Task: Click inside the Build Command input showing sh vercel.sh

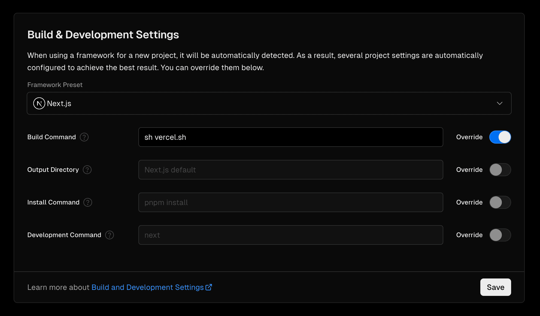Action: (x=290, y=137)
